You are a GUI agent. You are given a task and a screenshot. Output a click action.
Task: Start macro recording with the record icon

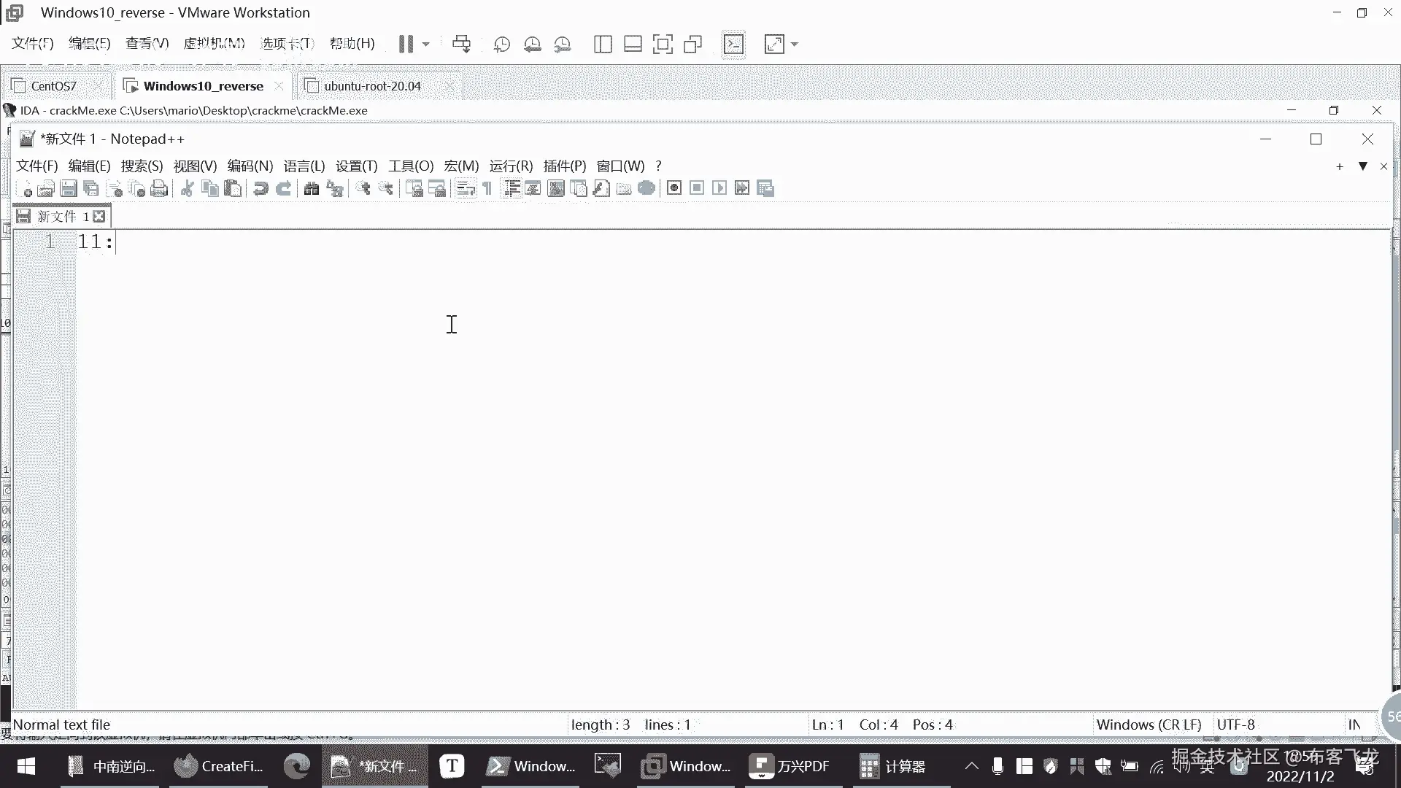tap(674, 188)
